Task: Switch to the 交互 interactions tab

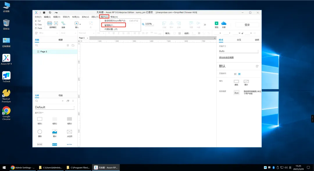Action: (x=239, y=40)
